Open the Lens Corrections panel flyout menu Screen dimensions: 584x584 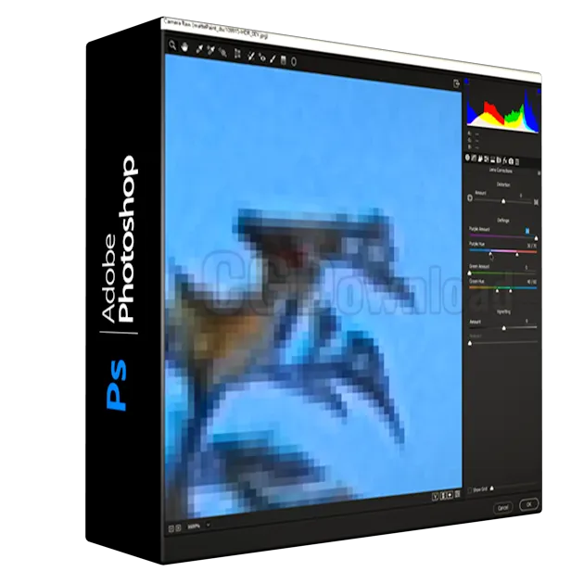[x=539, y=172]
